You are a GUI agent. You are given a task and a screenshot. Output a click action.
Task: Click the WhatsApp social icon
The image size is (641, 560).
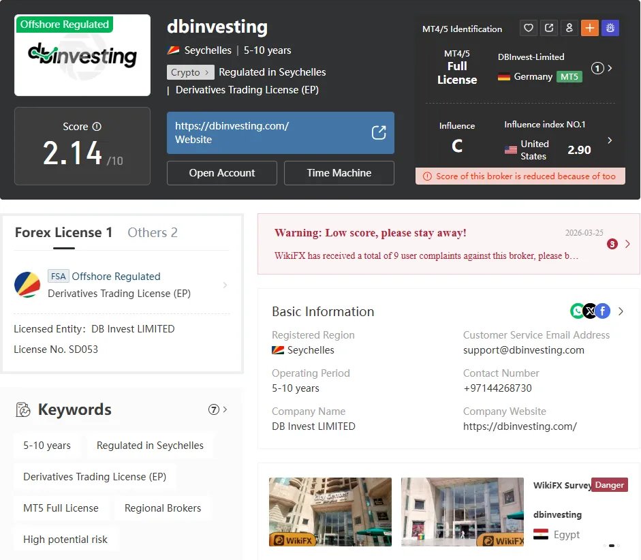tap(577, 311)
